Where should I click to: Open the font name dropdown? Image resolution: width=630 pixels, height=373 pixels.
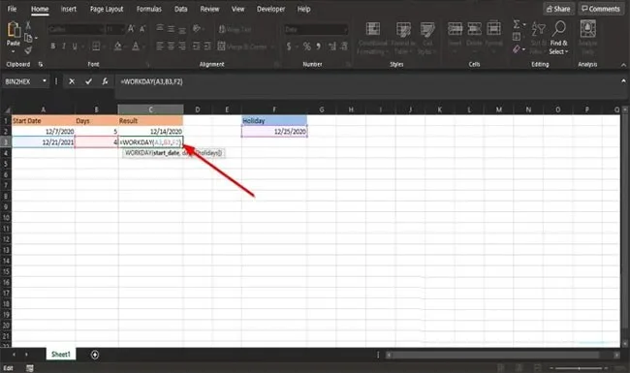pyautogui.click(x=101, y=29)
